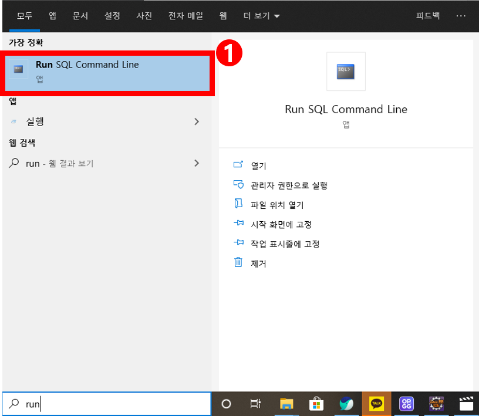Open the clapperboard video app on taskbar

(466, 404)
